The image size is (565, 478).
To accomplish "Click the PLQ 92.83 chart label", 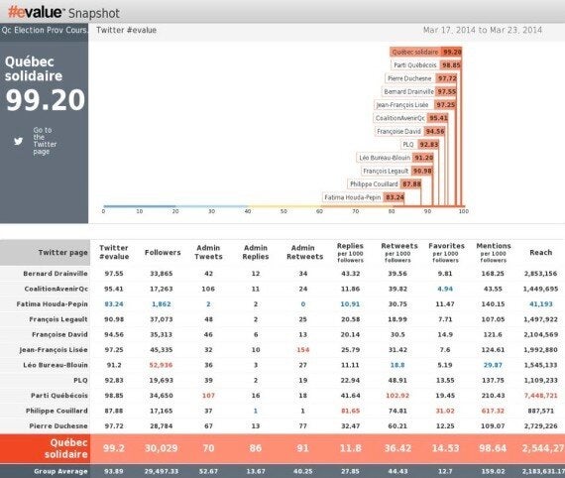I will [x=420, y=145].
